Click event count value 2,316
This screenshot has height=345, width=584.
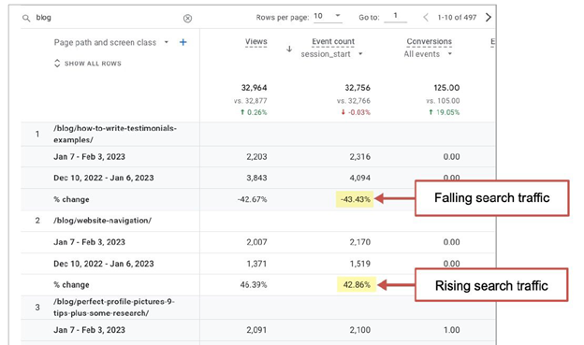point(359,157)
